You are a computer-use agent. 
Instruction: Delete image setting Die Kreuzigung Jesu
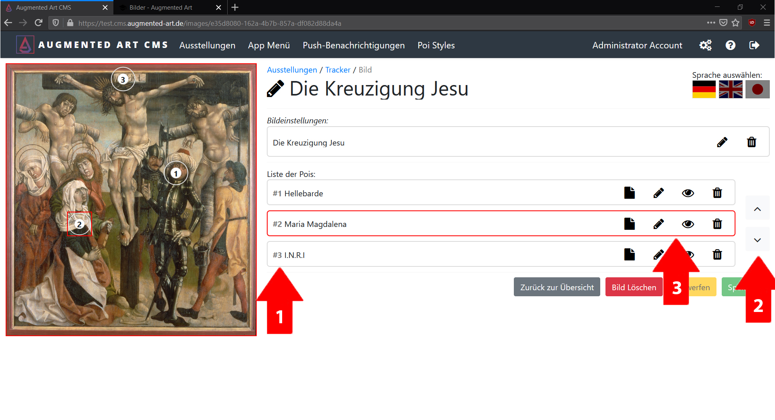(752, 142)
